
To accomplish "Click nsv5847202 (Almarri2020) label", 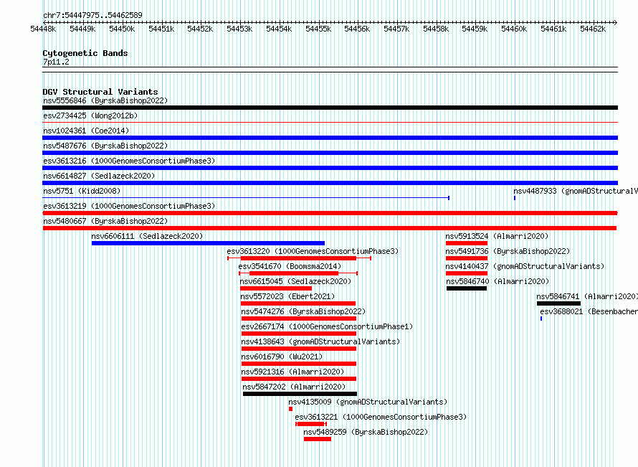I will (x=294, y=387).
